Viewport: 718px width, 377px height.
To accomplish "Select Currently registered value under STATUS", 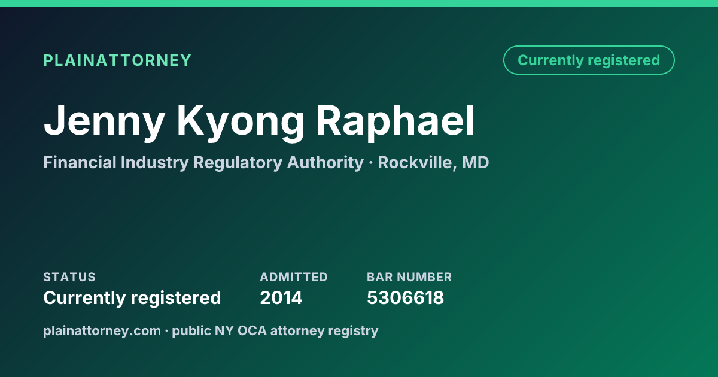I will click(x=132, y=298).
